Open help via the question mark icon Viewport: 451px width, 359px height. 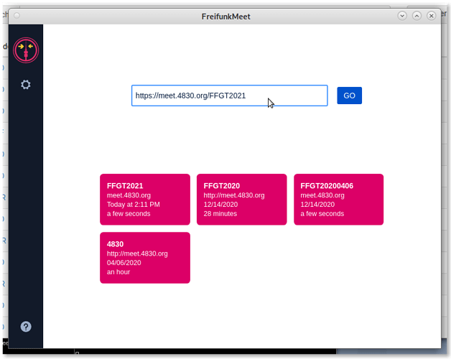pos(26,327)
